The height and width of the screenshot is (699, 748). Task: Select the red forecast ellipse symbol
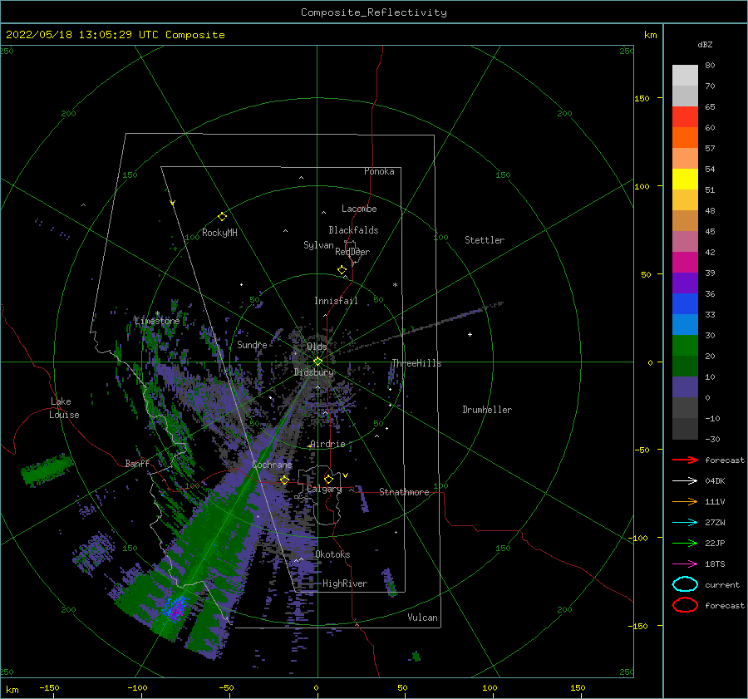pyautogui.click(x=685, y=605)
